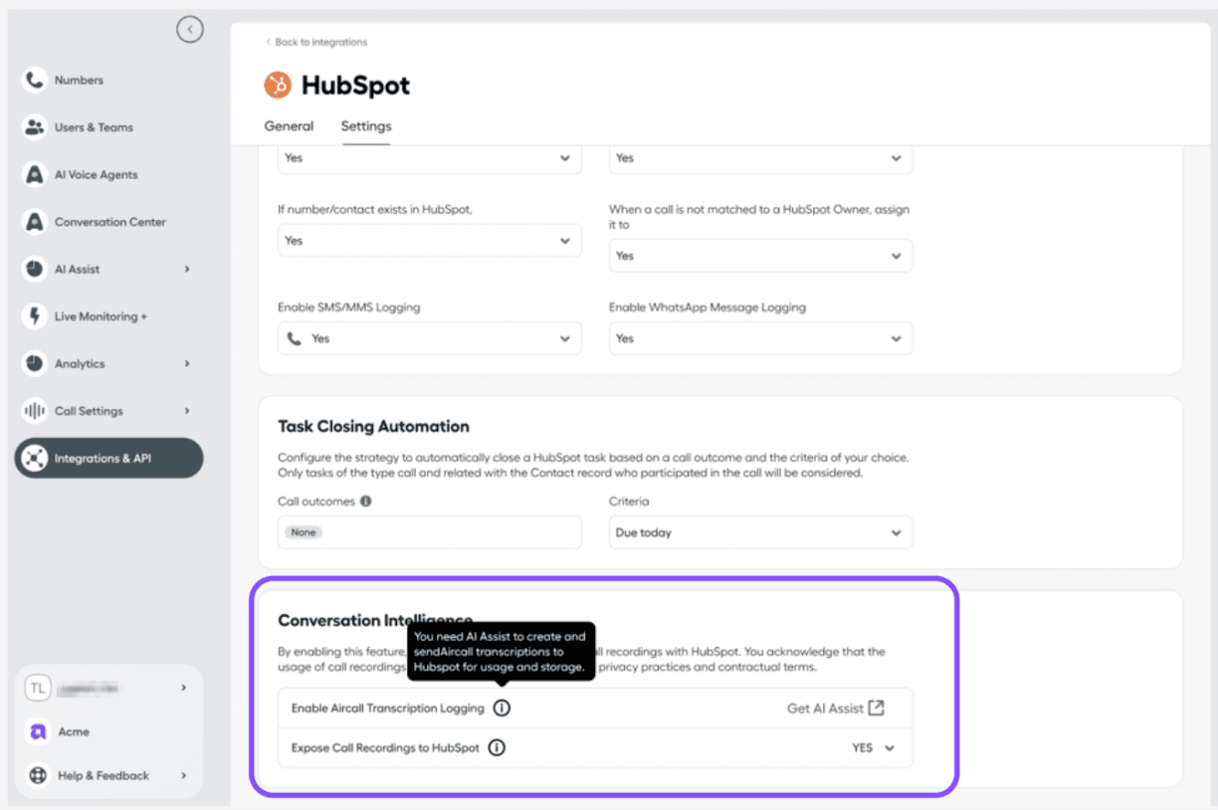Open Help & Feedback globe icon
This screenshot has width=1218, height=810.
point(38,775)
